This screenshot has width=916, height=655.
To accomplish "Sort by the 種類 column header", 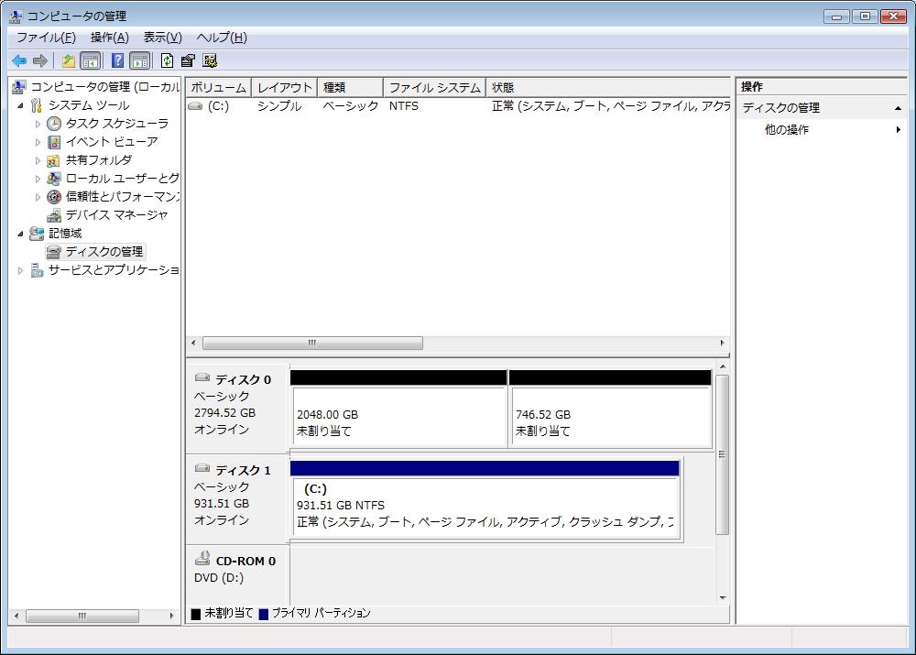I will (351, 88).
